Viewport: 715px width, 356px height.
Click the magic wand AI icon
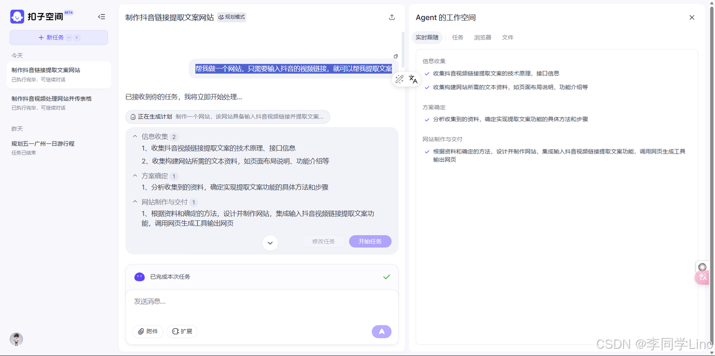point(399,79)
